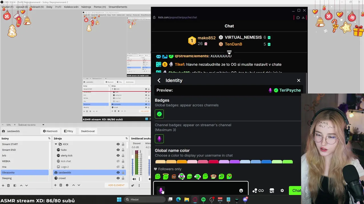Pick the first peach name color
This screenshot has height=204, width=364.
(160, 162)
